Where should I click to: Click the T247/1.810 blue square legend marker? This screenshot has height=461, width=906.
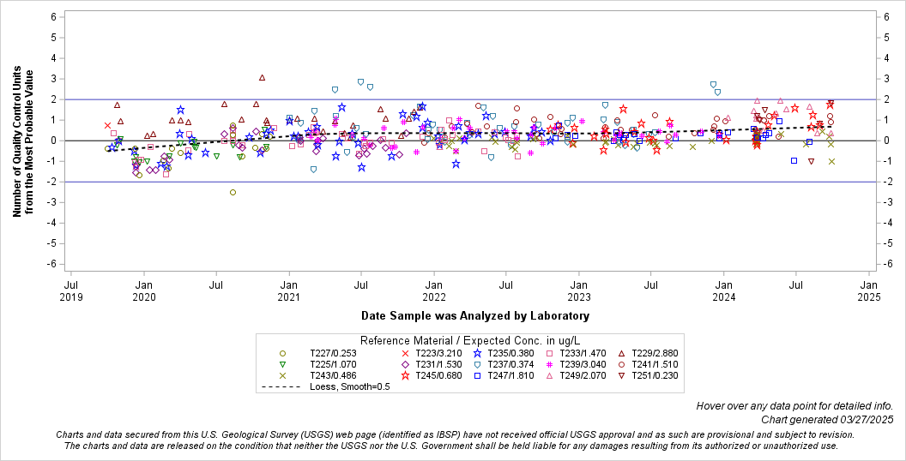pos(478,375)
